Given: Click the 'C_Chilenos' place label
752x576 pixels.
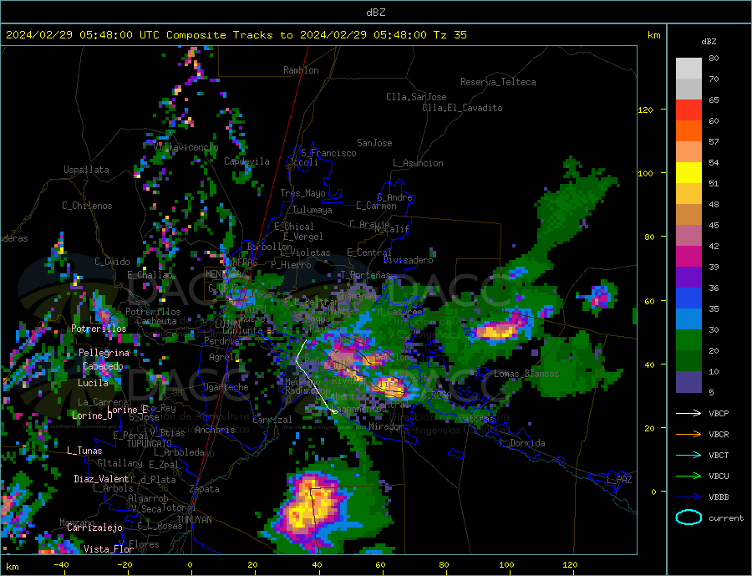Looking at the screenshot, I should point(87,206).
